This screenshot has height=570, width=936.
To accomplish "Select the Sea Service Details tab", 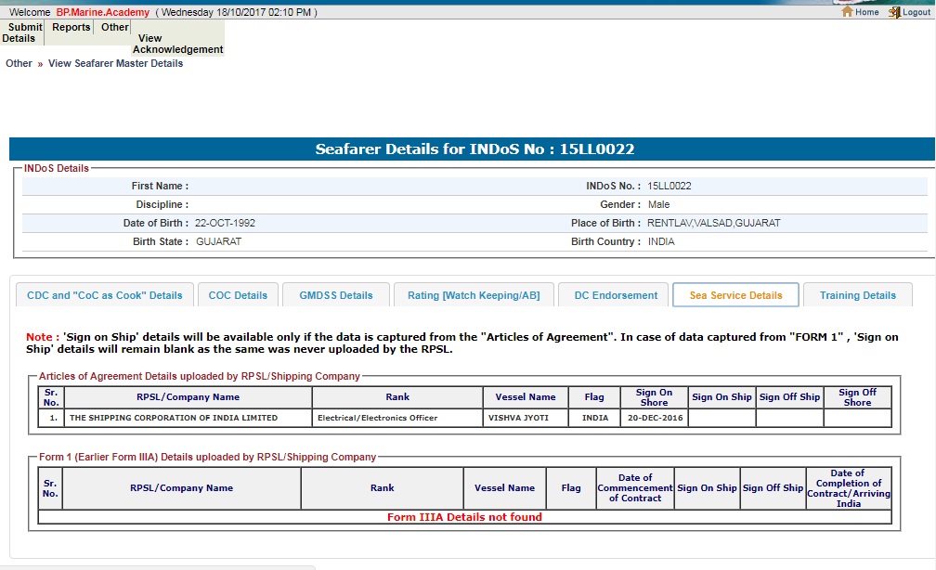I will pos(735,295).
